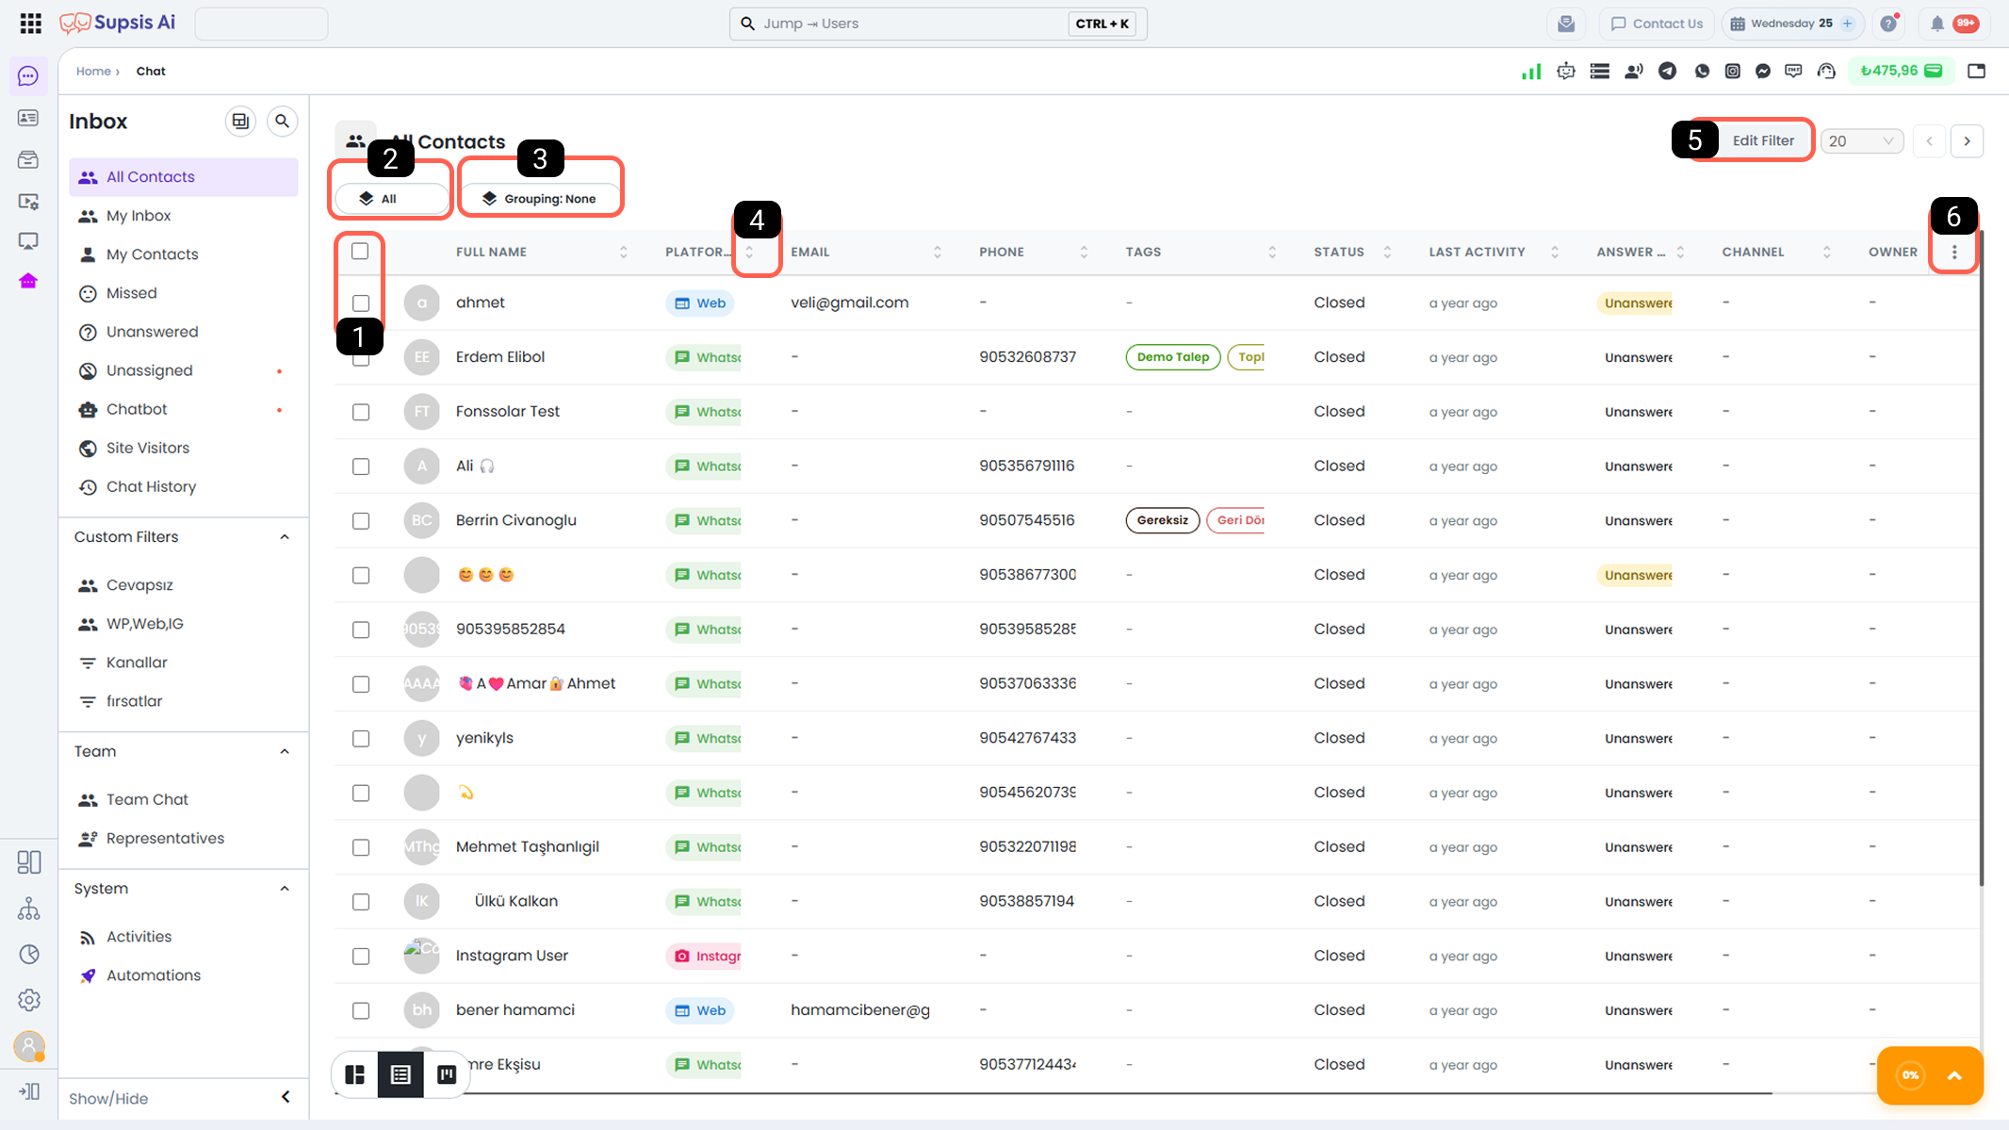Add event with Wednesday 25 plus button
The width and height of the screenshot is (2009, 1130).
tap(1847, 24)
